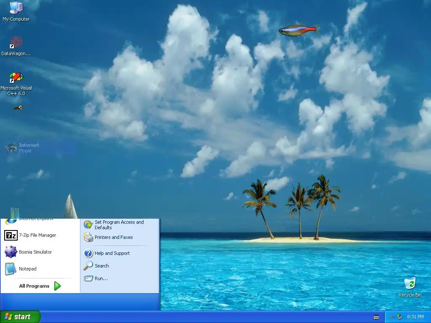The image size is (431, 323).
Task: Click the Windows flag logo on Start button
Action: [x=8, y=317]
